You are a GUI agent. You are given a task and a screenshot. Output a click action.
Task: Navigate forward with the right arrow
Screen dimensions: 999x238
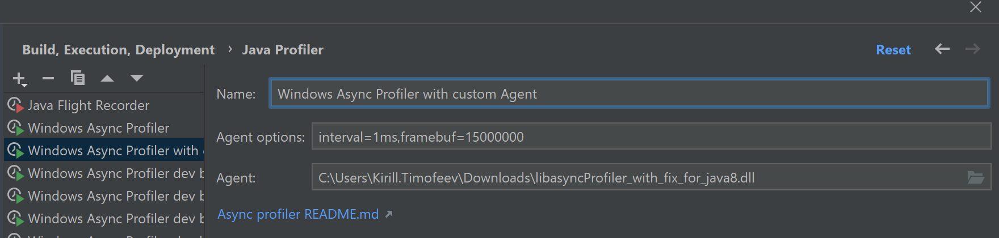pyautogui.click(x=973, y=49)
